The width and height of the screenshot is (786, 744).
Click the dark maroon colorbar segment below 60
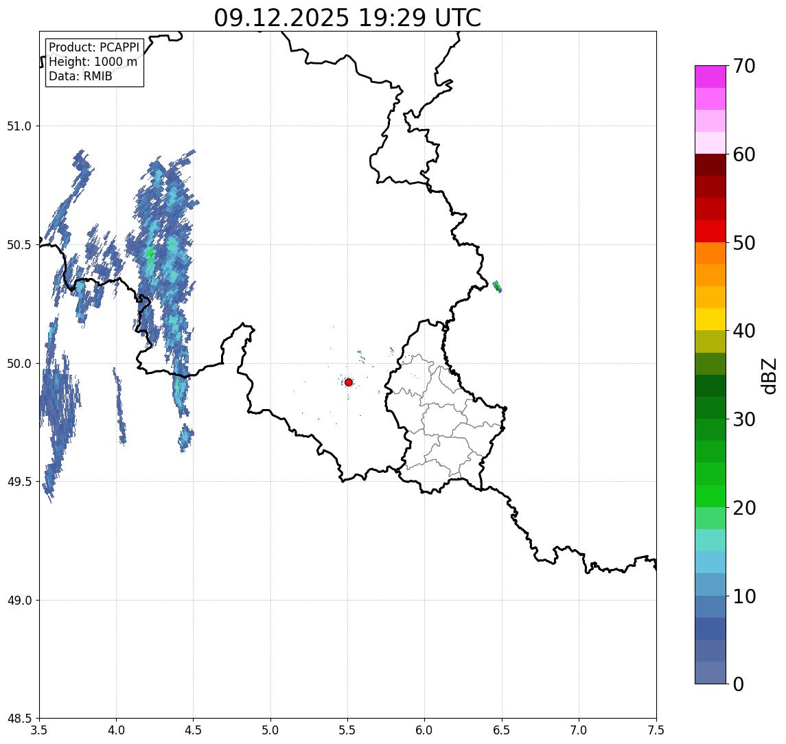pyautogui.click(x=710, y=165)
